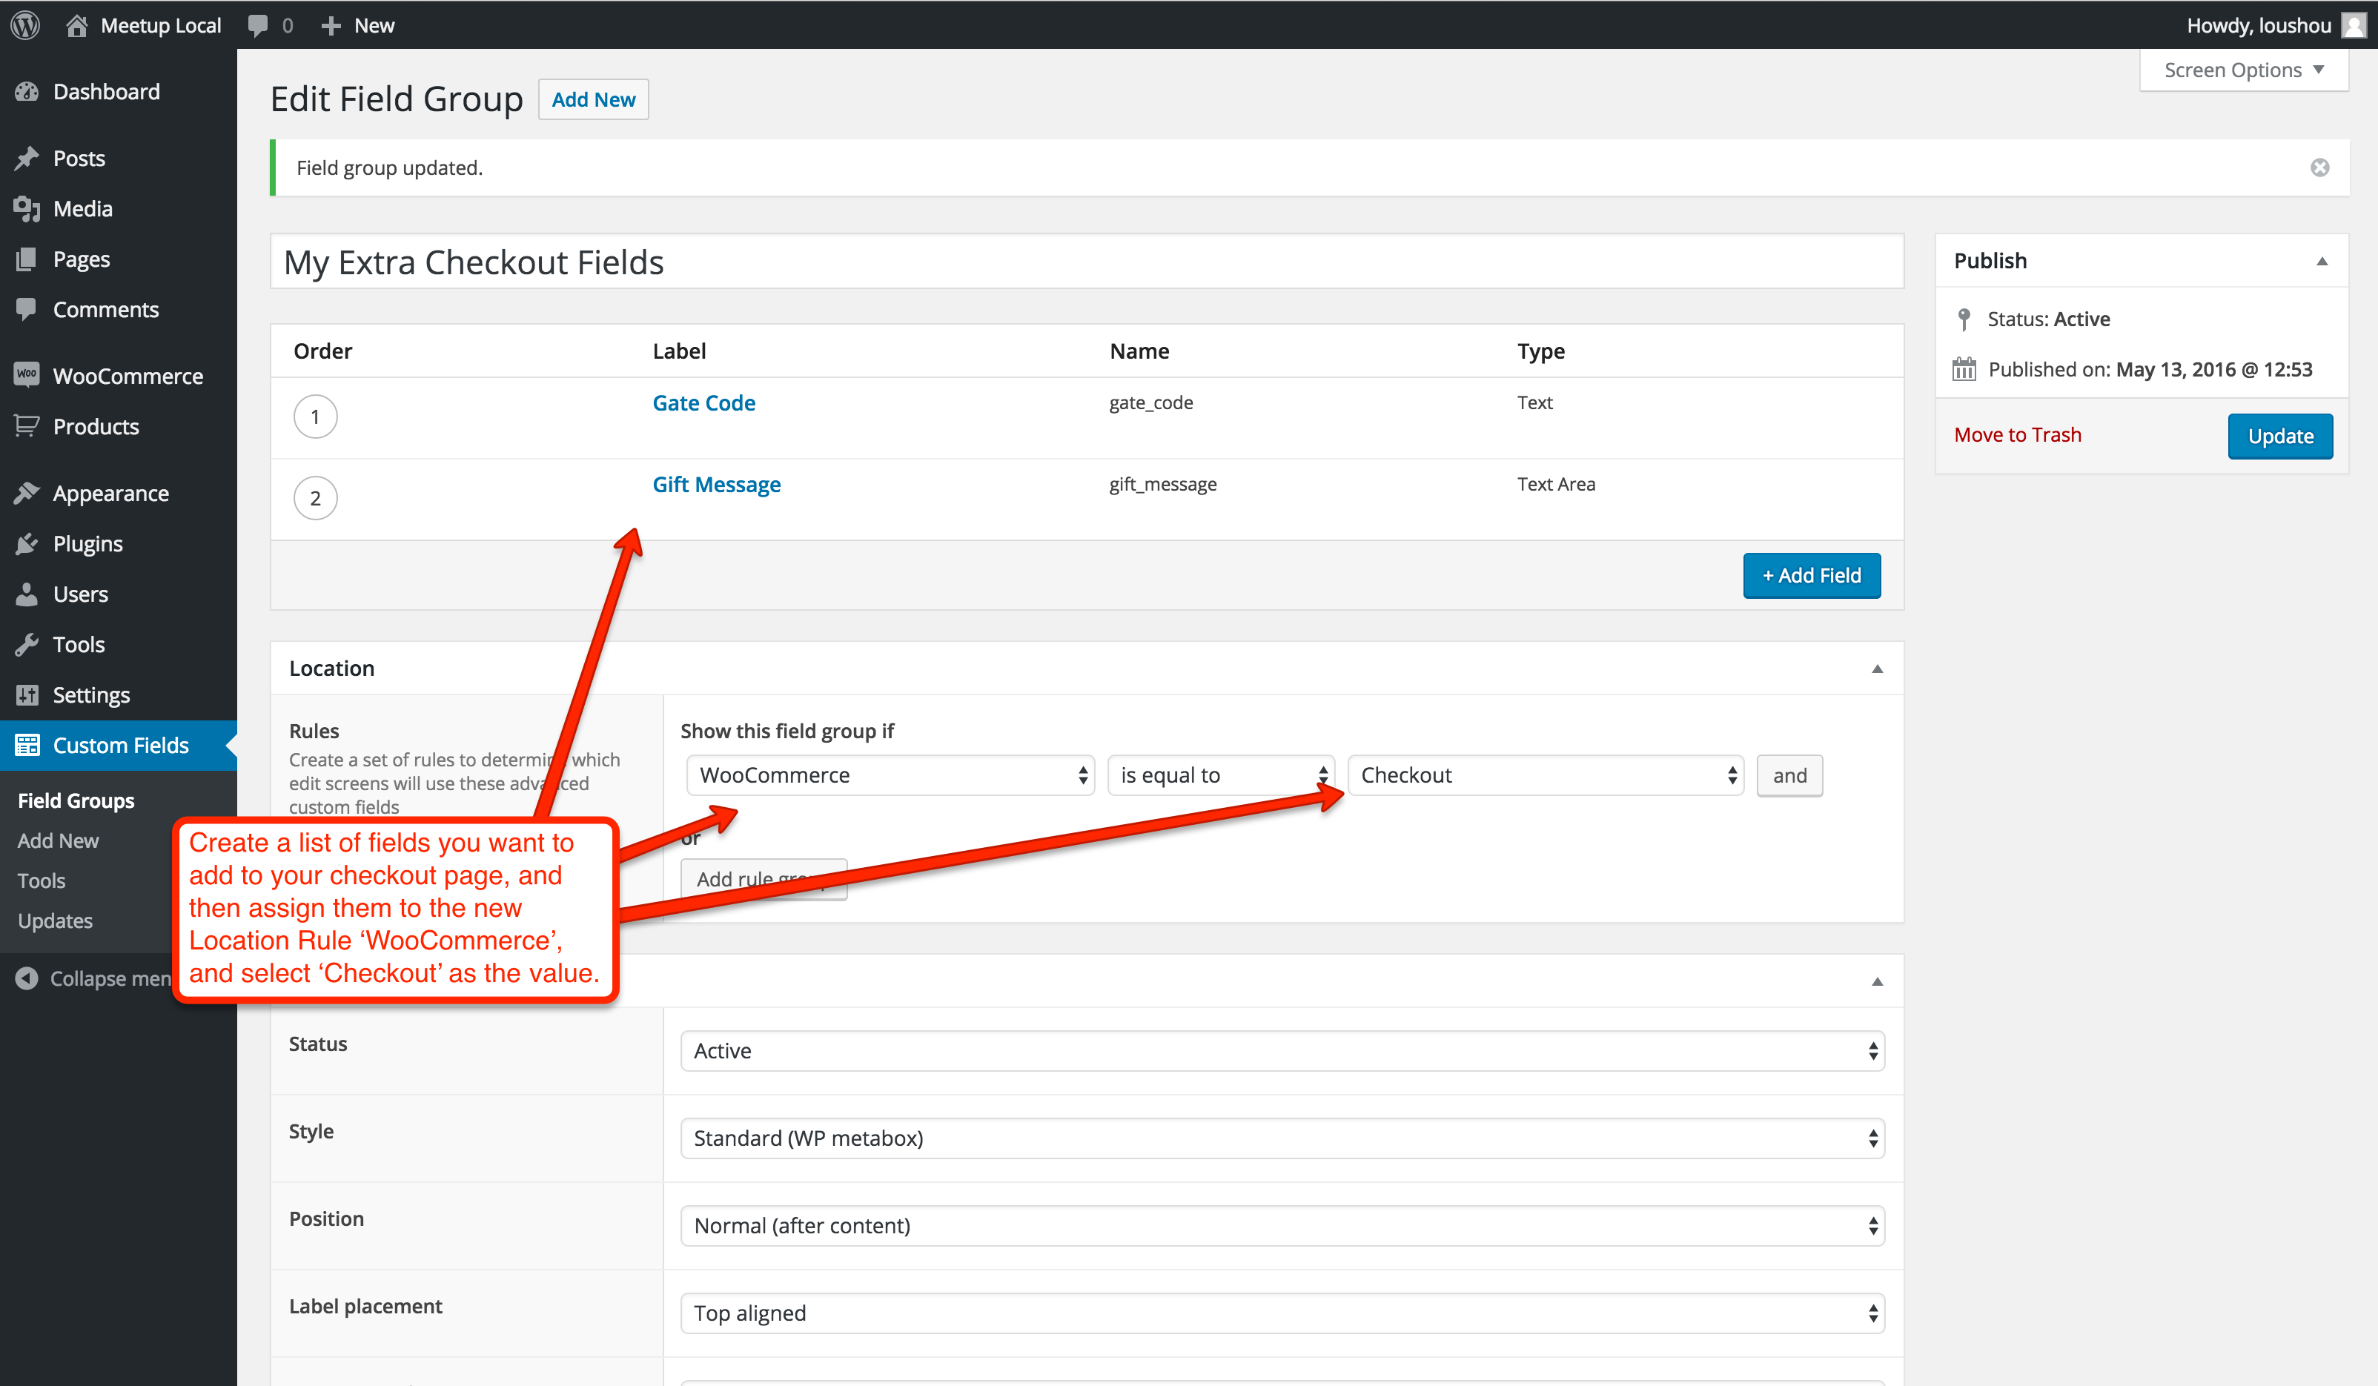Click the Dashboard gauge icon

coord(27,91)
